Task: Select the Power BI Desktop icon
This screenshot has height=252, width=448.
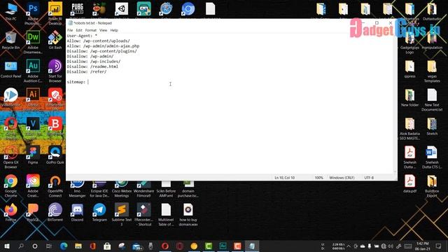Action: (x=55, y=13)
